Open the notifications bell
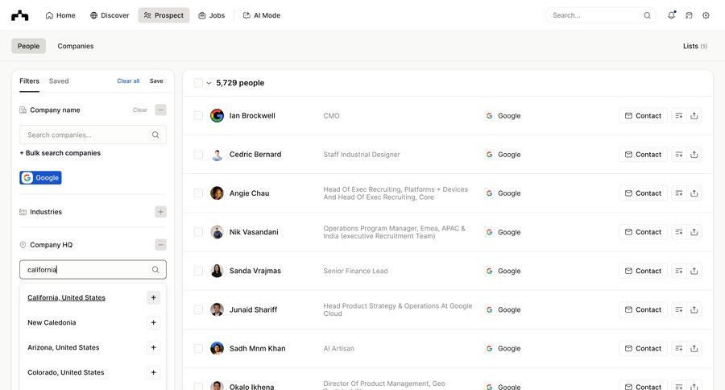This screenshot has height=390, width=725. pyautogui.click(x=671, y=15)
